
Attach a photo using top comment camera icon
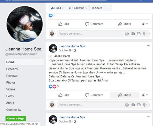pyautogui.click(x=133, y=34)
